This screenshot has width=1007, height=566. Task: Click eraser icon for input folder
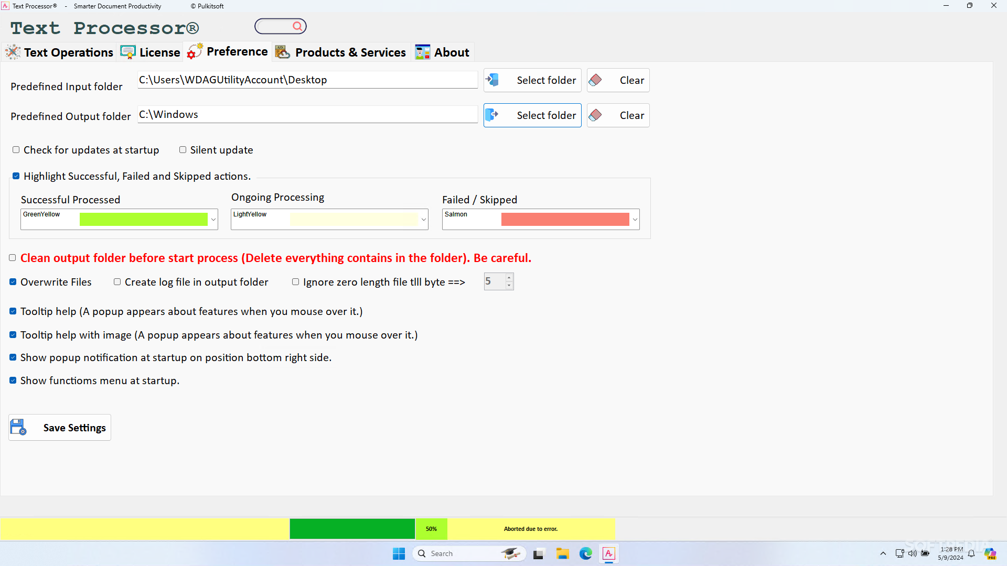pyautogui.click(x=595, y=80)
